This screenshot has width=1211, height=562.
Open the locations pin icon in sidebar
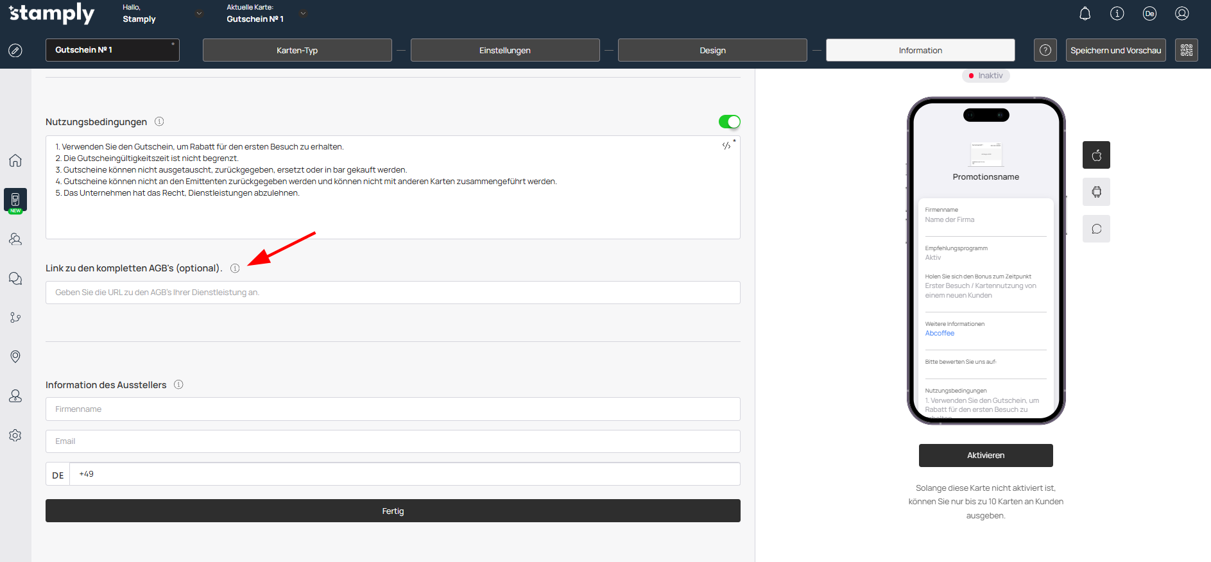point(15,357)
